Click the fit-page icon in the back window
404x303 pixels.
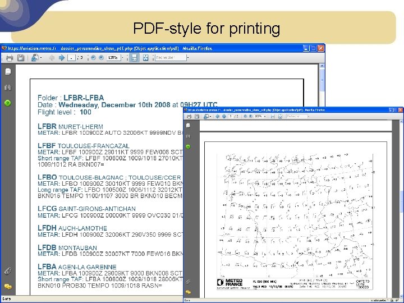tap(145, 58)
